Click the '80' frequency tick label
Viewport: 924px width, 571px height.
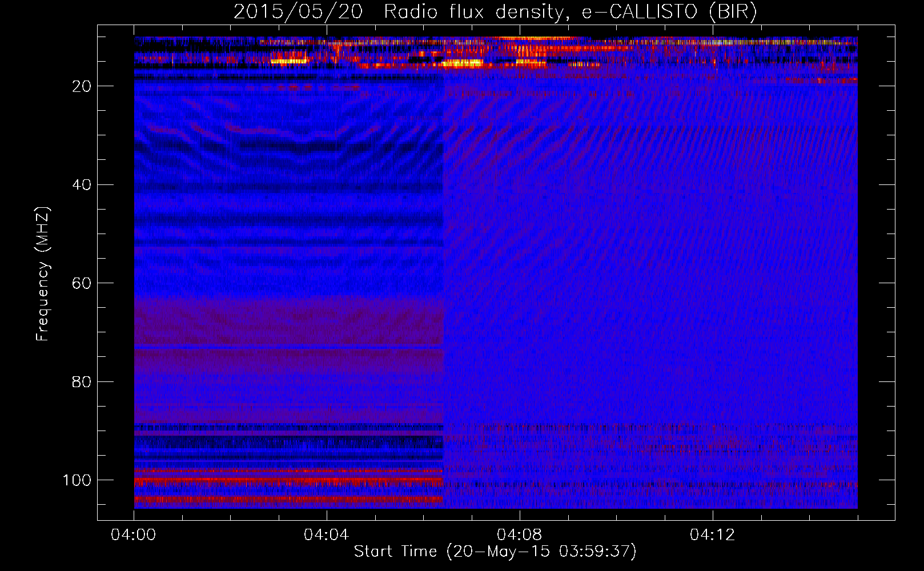coord(82,382)
